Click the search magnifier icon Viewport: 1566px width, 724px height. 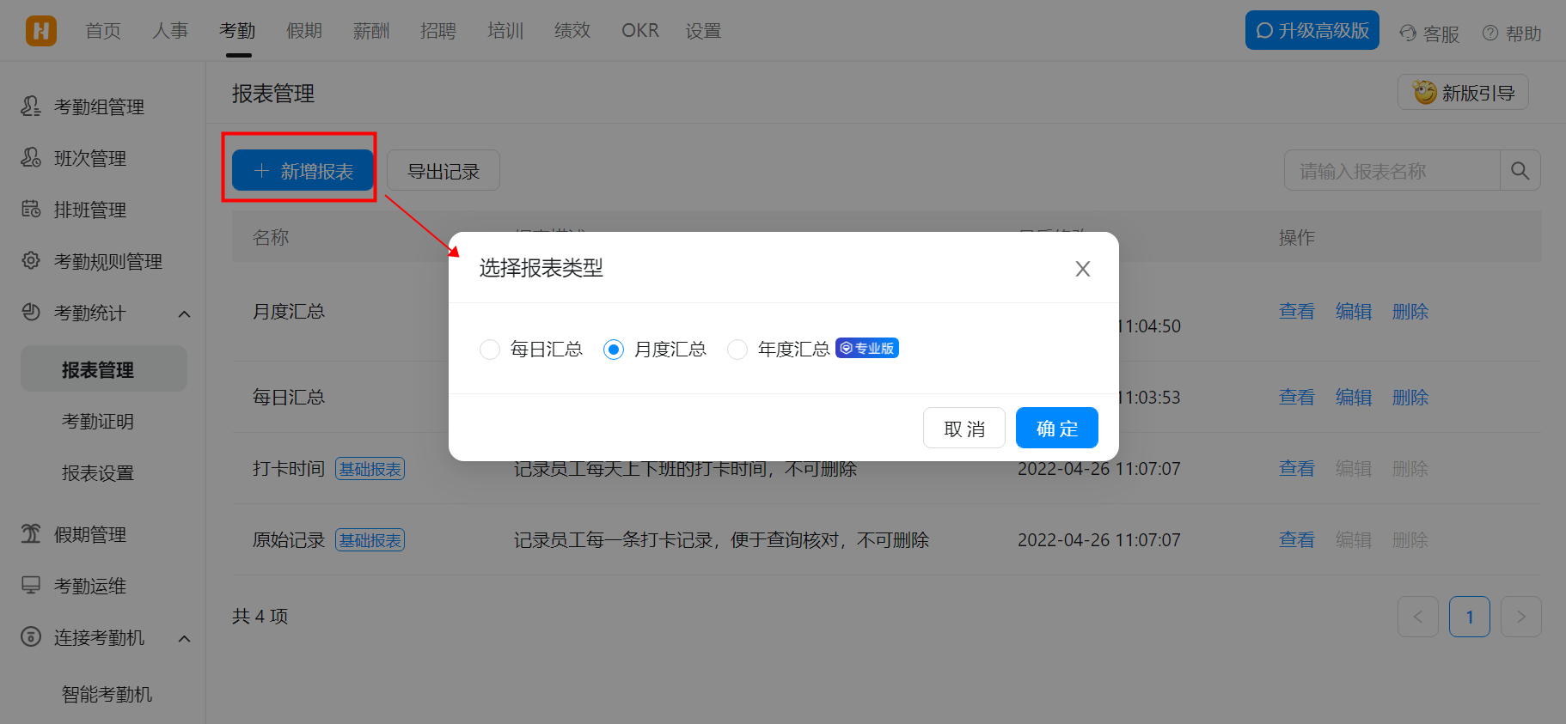pos(1520,171)
